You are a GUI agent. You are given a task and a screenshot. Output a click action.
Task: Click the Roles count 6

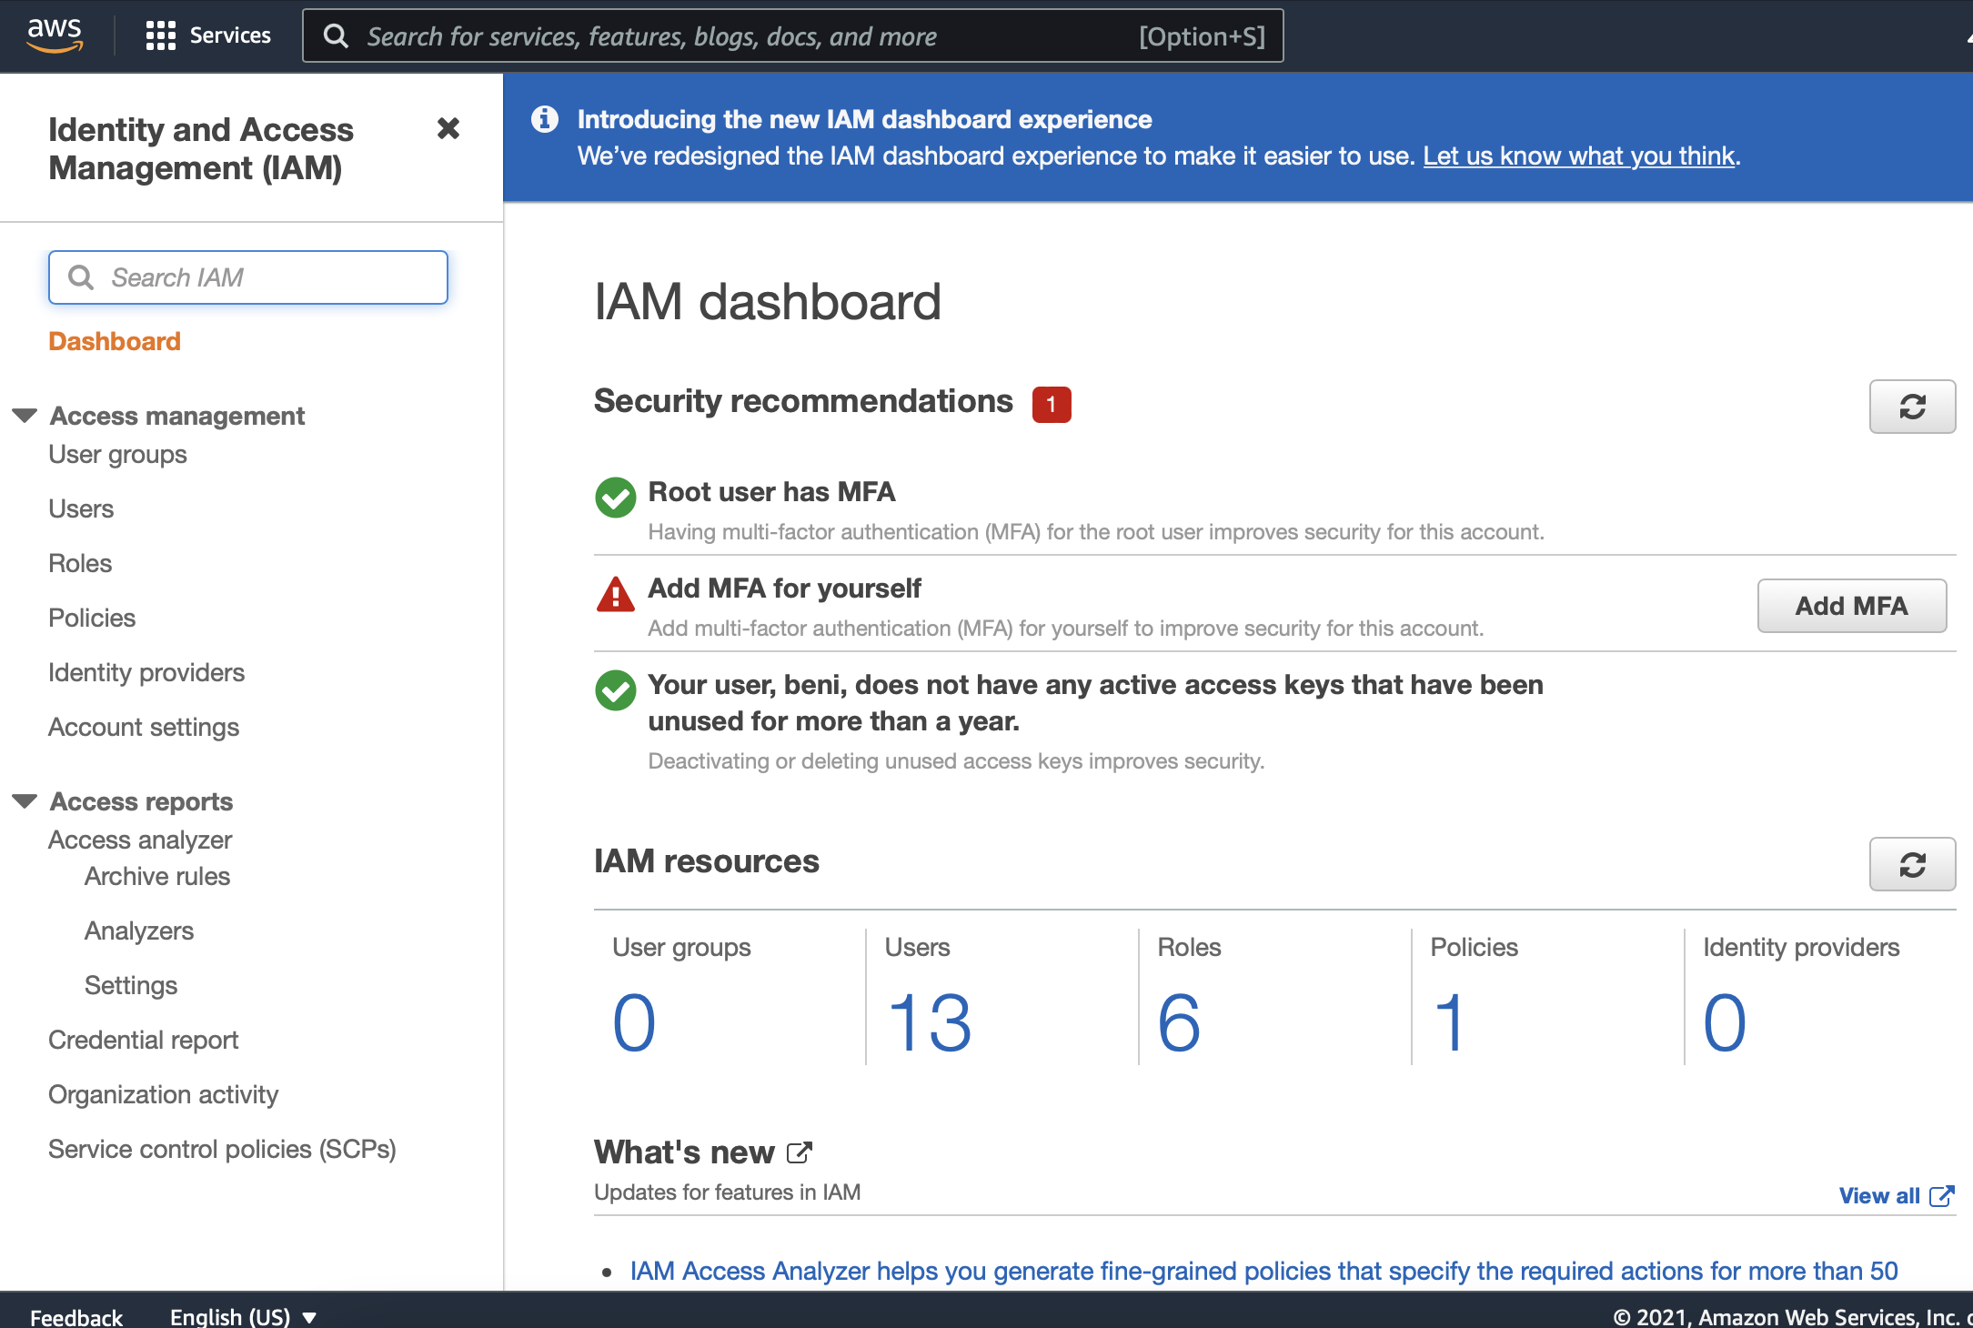(1180, 1022)
